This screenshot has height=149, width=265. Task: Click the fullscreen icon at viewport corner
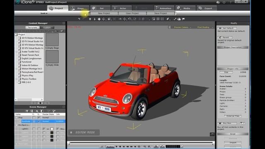[x=212, y=134]
